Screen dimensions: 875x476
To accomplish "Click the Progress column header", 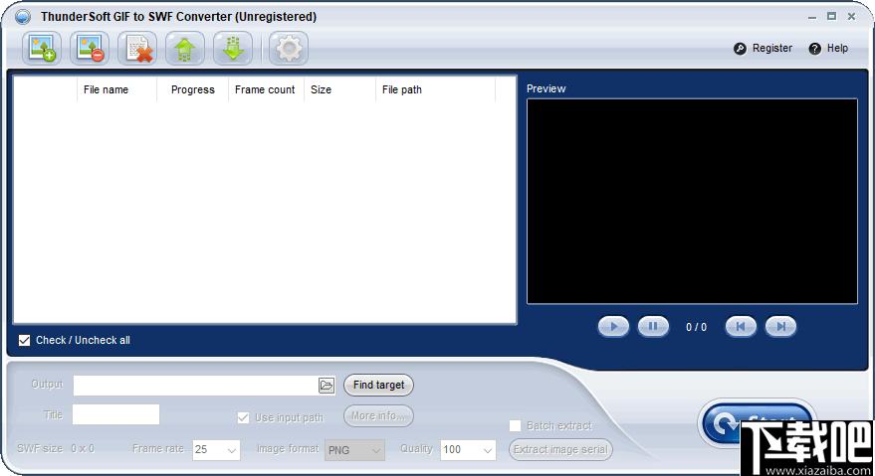I will 192,89.
